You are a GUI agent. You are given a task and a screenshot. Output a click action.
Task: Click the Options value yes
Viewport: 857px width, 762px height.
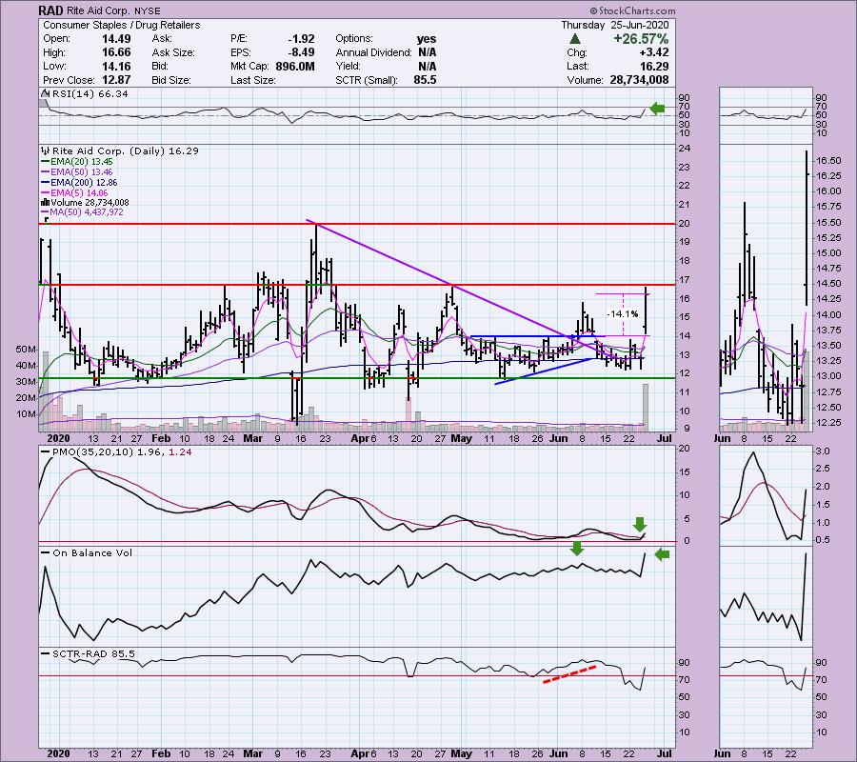[x=427, y=39]
